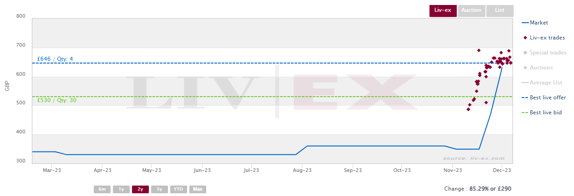Open the Auction tab
Image resolution: width=574 pixels, height=196 pixels.
click(x=471, y=10)
